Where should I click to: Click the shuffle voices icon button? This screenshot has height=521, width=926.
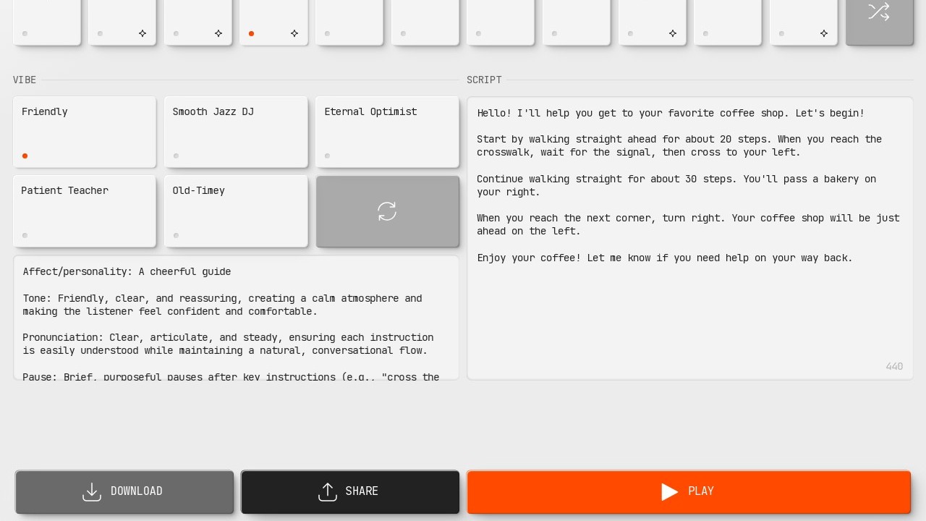878,12
